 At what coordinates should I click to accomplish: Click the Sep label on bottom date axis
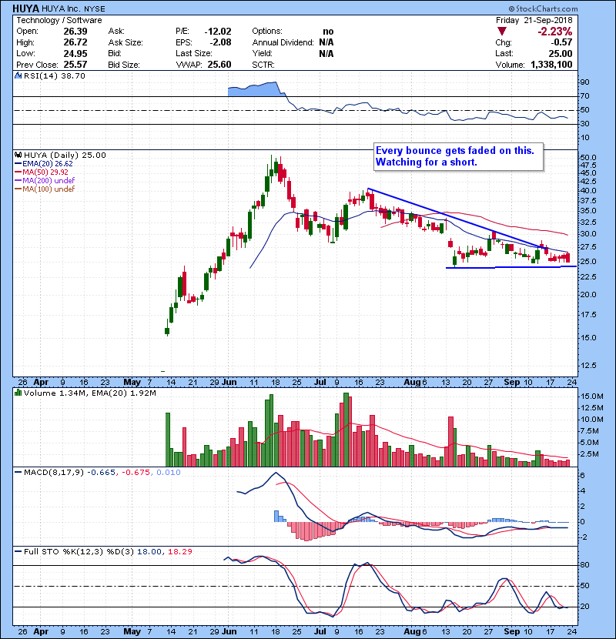click(x=512, y=631)
